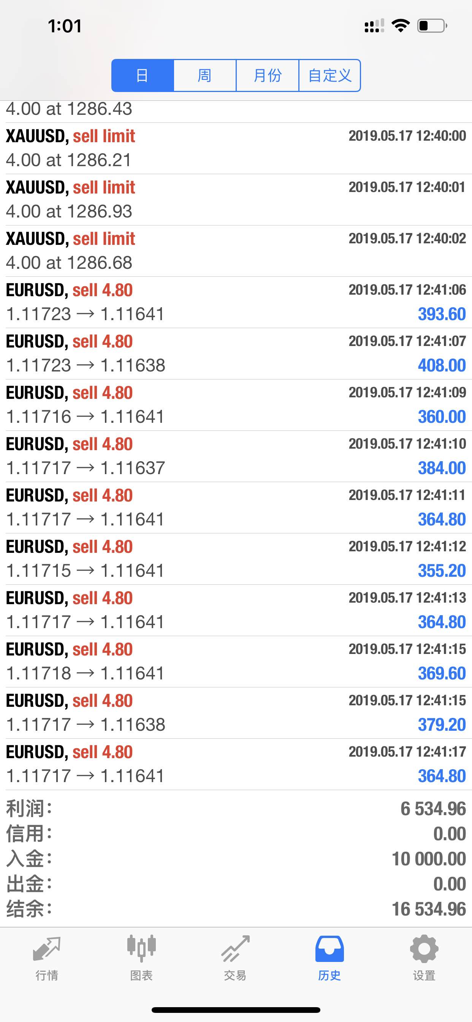Select the 日 day period segment
This screenshot has width=472, height=1022.
pos(143,75)
